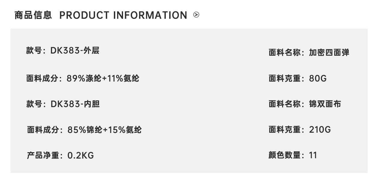
Task: Click the 89%涤纶+11%氨纶 composition value
Action: (103, 79)
